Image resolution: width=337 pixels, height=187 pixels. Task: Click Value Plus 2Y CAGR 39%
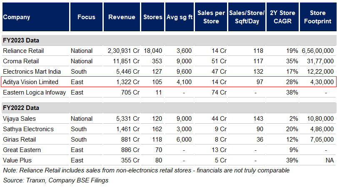click(x=292, y=160)
